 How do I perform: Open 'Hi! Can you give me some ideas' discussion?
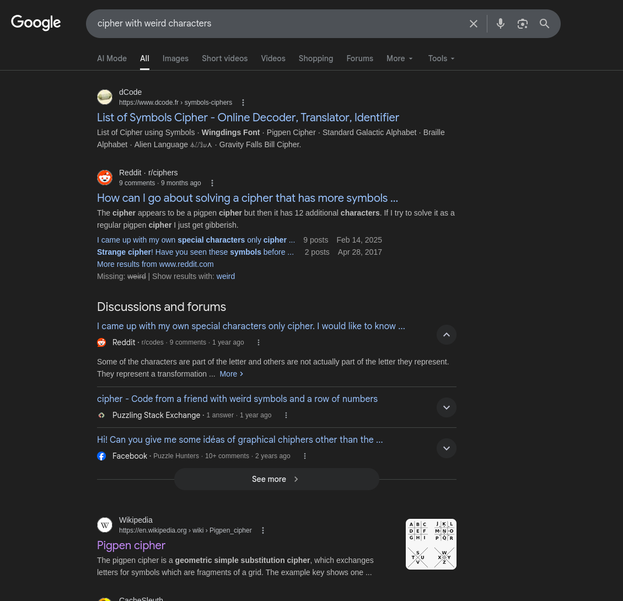240,439
